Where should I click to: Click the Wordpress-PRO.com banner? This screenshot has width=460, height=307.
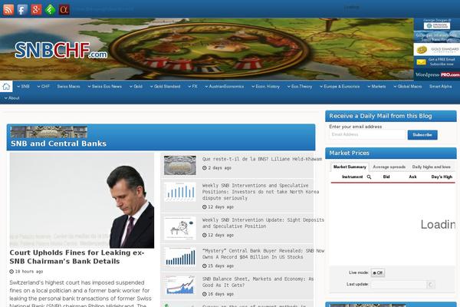[437, 74]
